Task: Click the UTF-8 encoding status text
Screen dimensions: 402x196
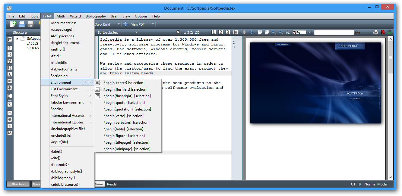Action: point(356,184)
